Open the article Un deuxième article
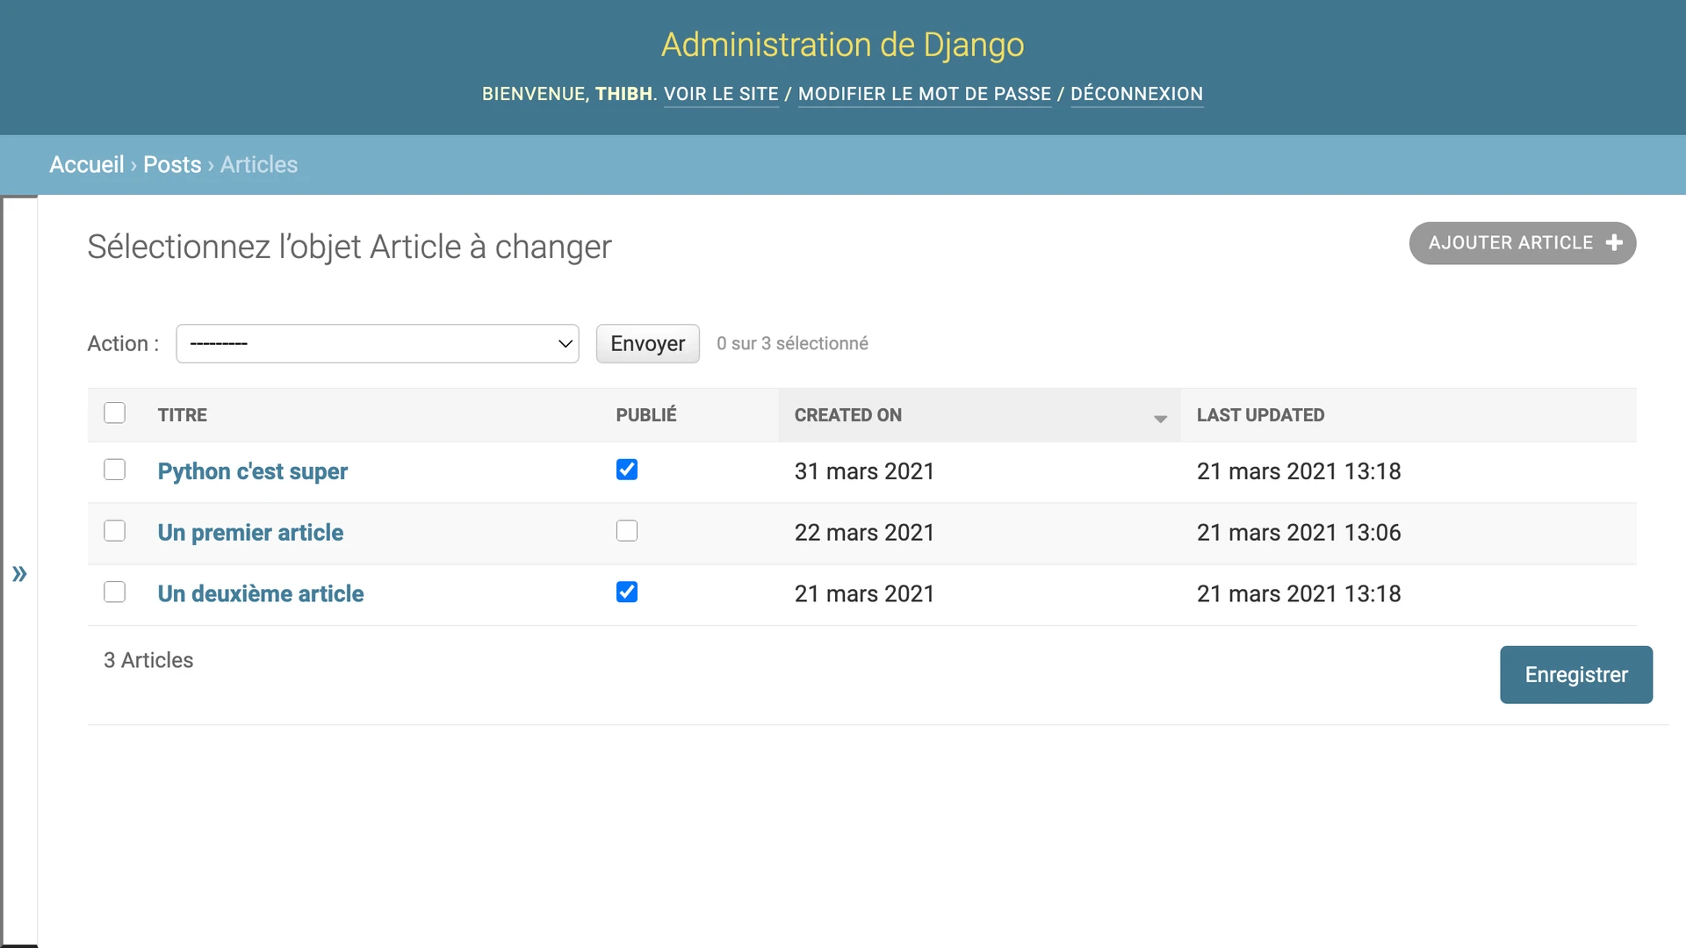The height and width of the screenshot is (948, 1686). tap(260, 593)
